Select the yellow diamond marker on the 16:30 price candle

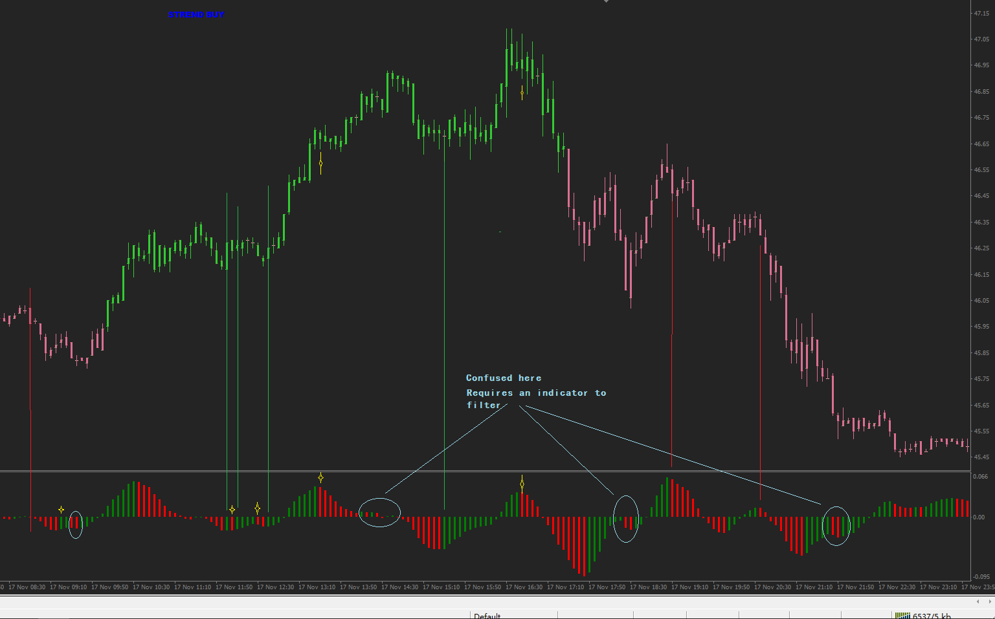tap(522, 93)
